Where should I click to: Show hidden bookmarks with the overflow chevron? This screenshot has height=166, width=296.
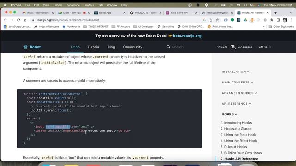263,27
